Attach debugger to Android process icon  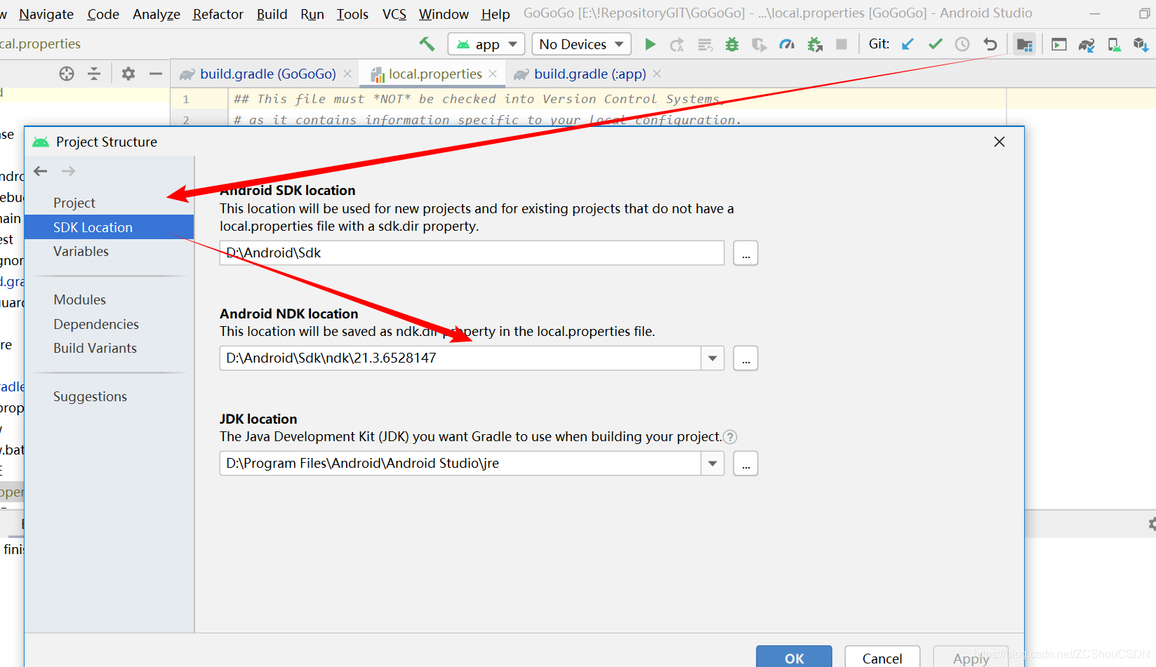click(x=815, y=45)
